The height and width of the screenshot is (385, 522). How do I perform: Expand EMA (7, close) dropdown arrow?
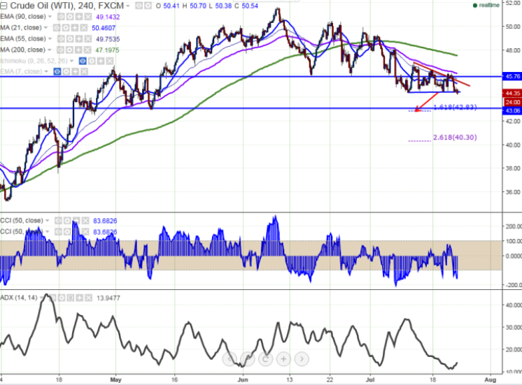(46, 71)
